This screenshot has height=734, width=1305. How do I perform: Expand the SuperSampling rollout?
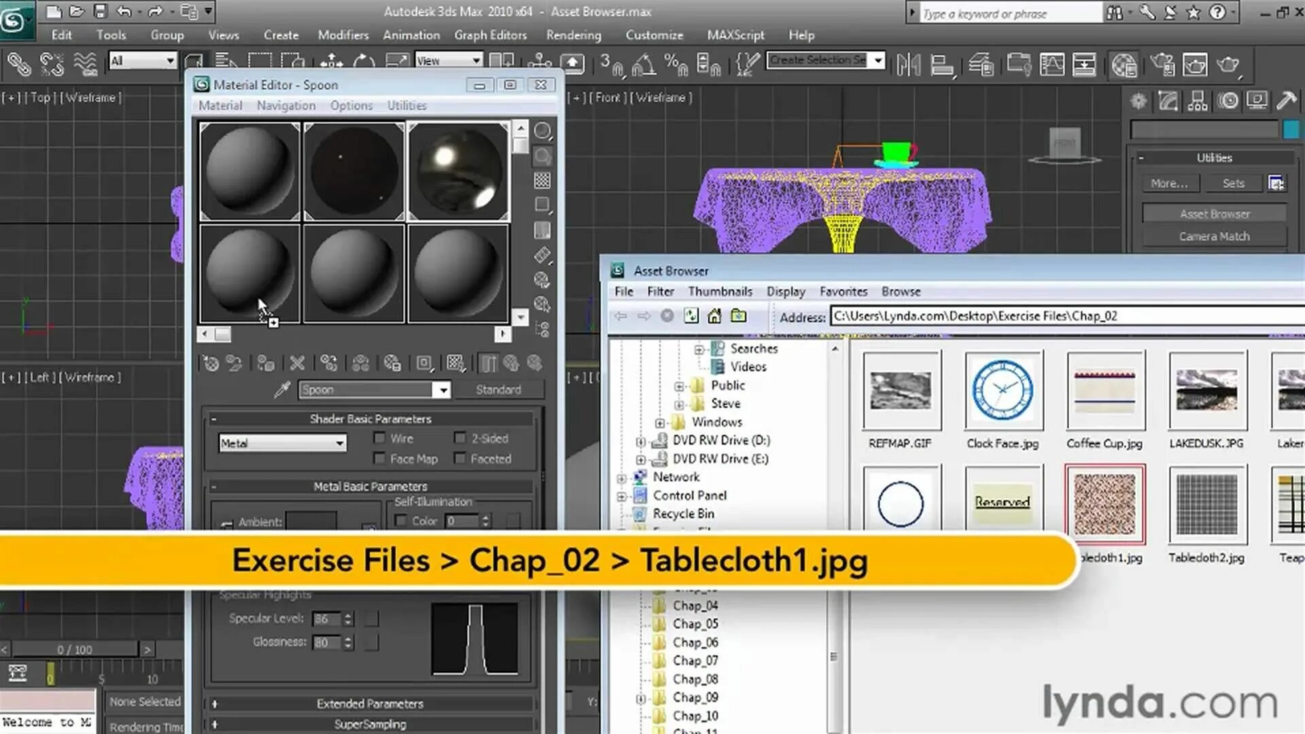pos(214,724)
